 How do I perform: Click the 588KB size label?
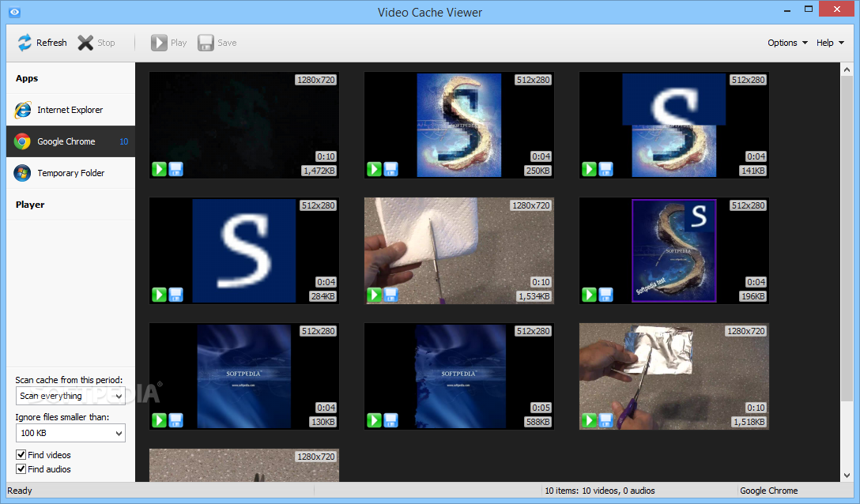[x=537, y=422]
